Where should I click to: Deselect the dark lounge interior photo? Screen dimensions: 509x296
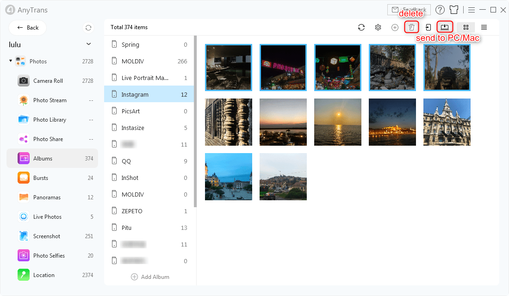point(229,67)
